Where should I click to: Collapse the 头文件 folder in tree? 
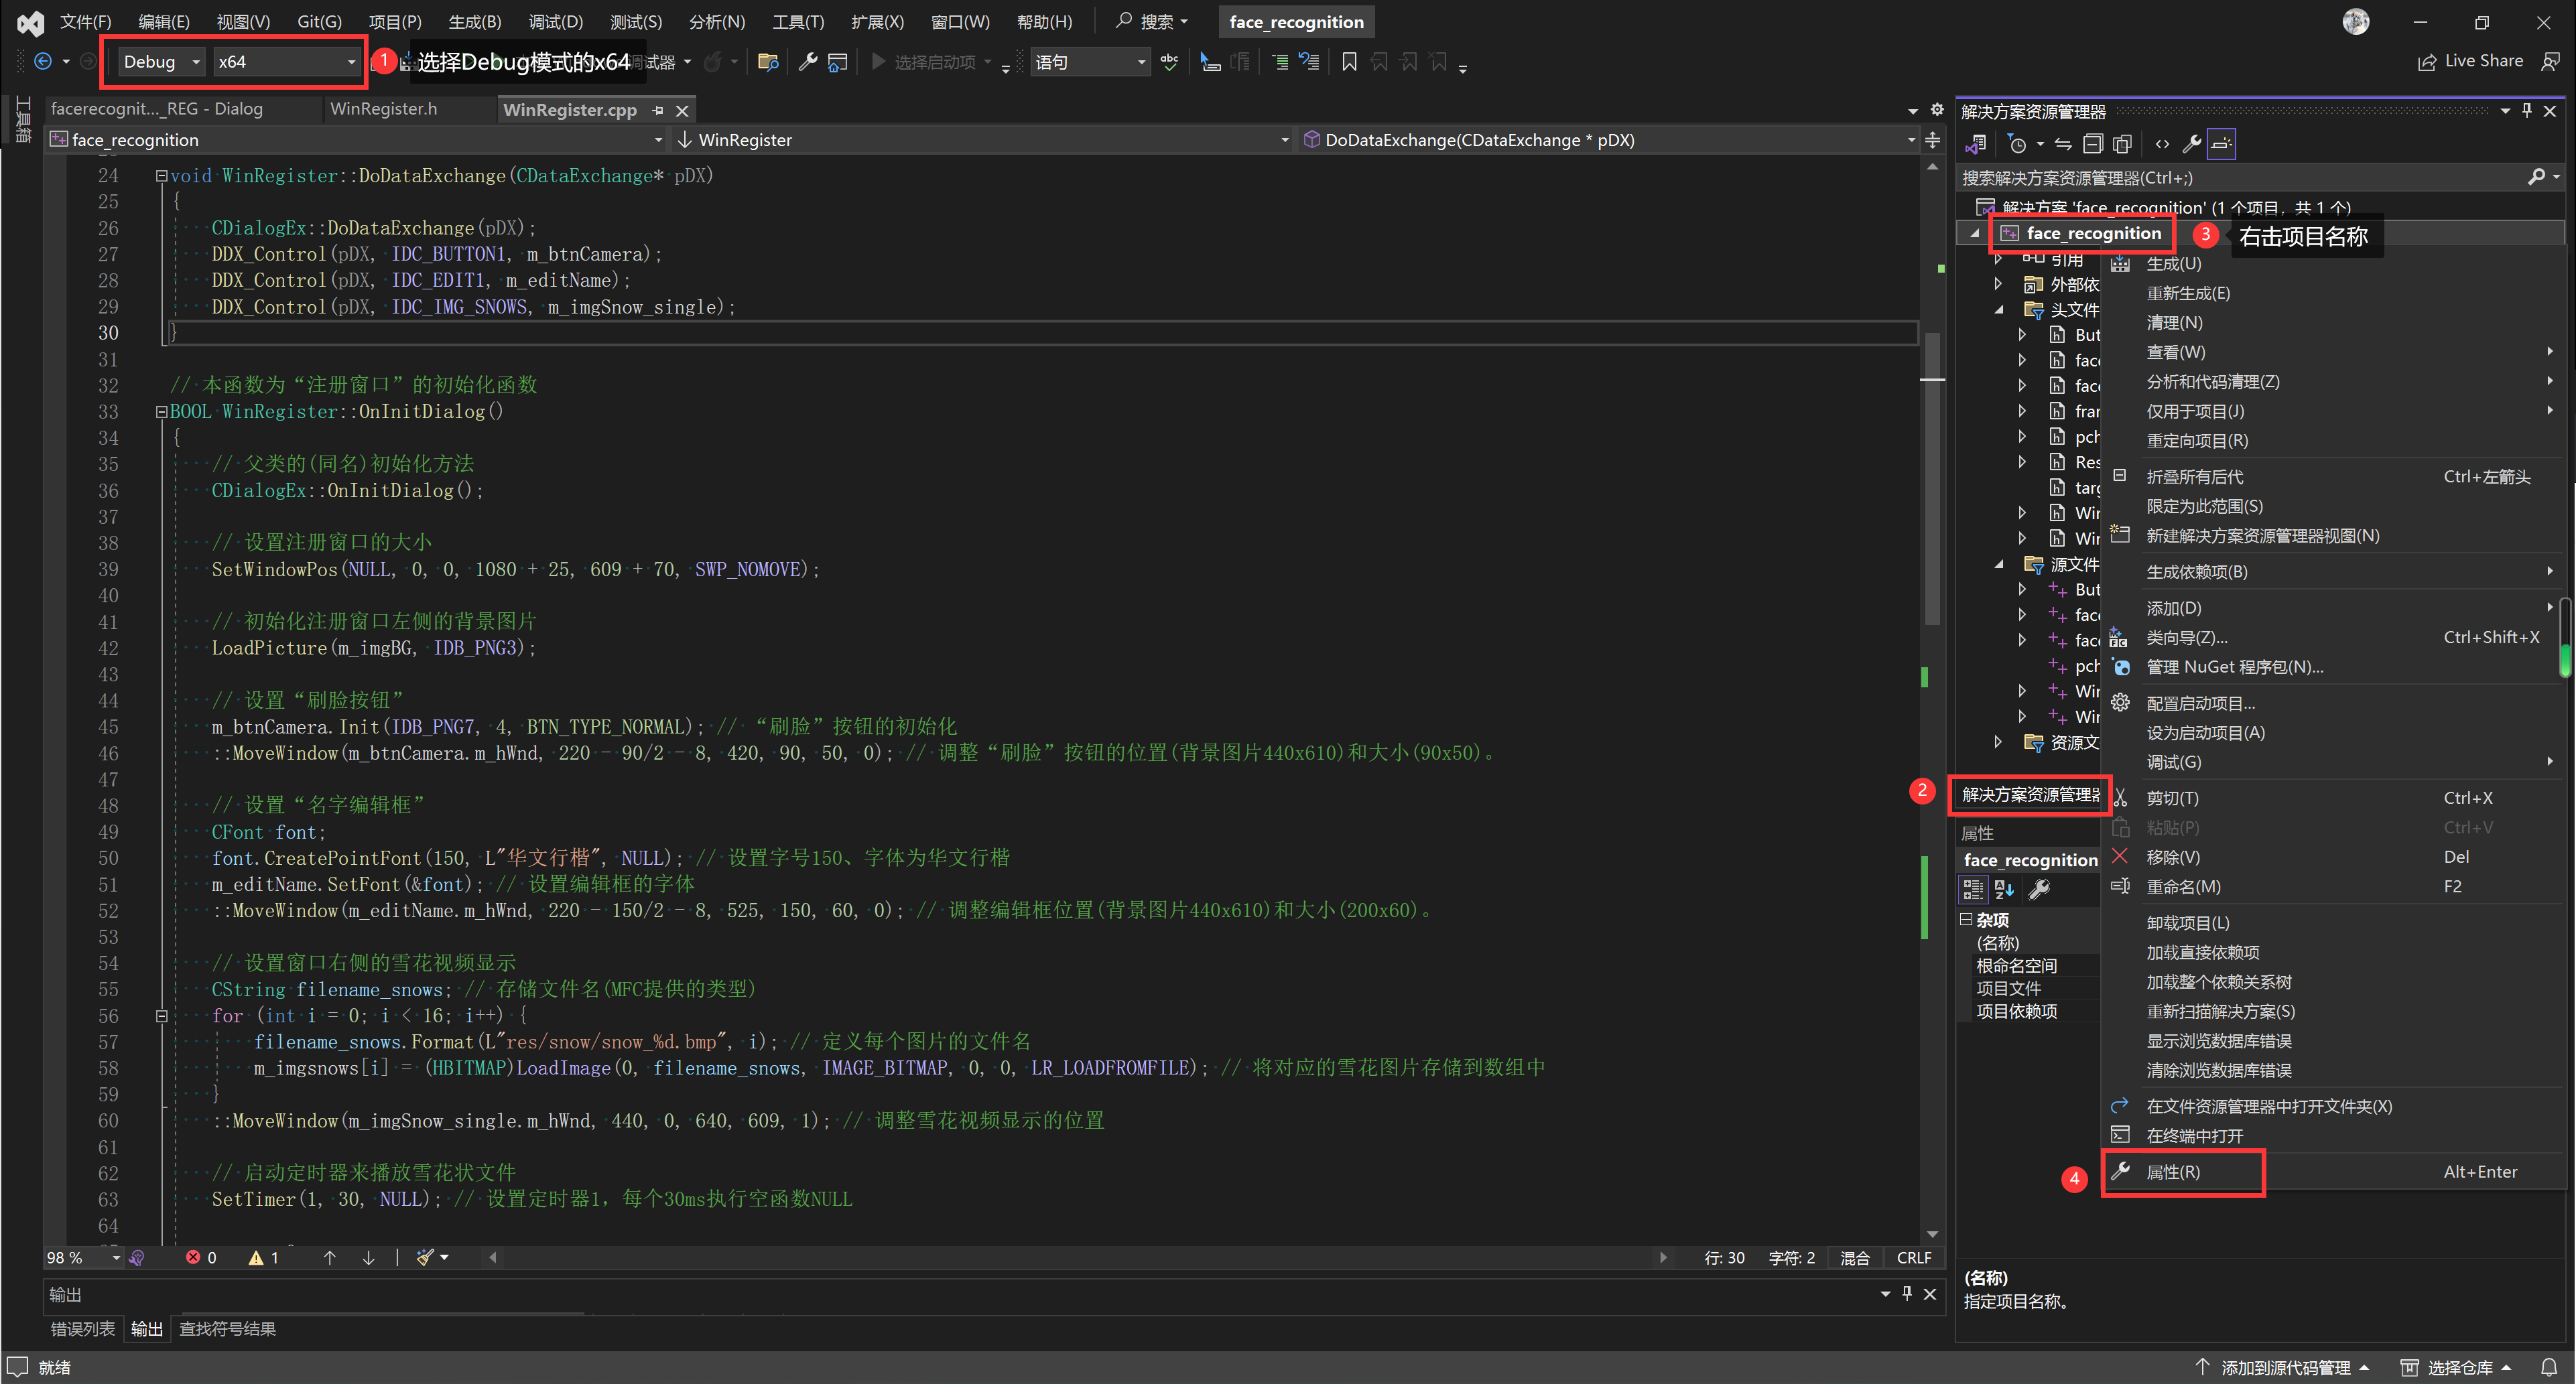click(1998, 310)
